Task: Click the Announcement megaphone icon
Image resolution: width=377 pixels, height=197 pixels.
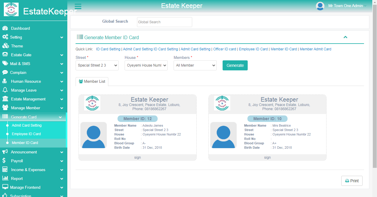Action: tap(5, 152)
